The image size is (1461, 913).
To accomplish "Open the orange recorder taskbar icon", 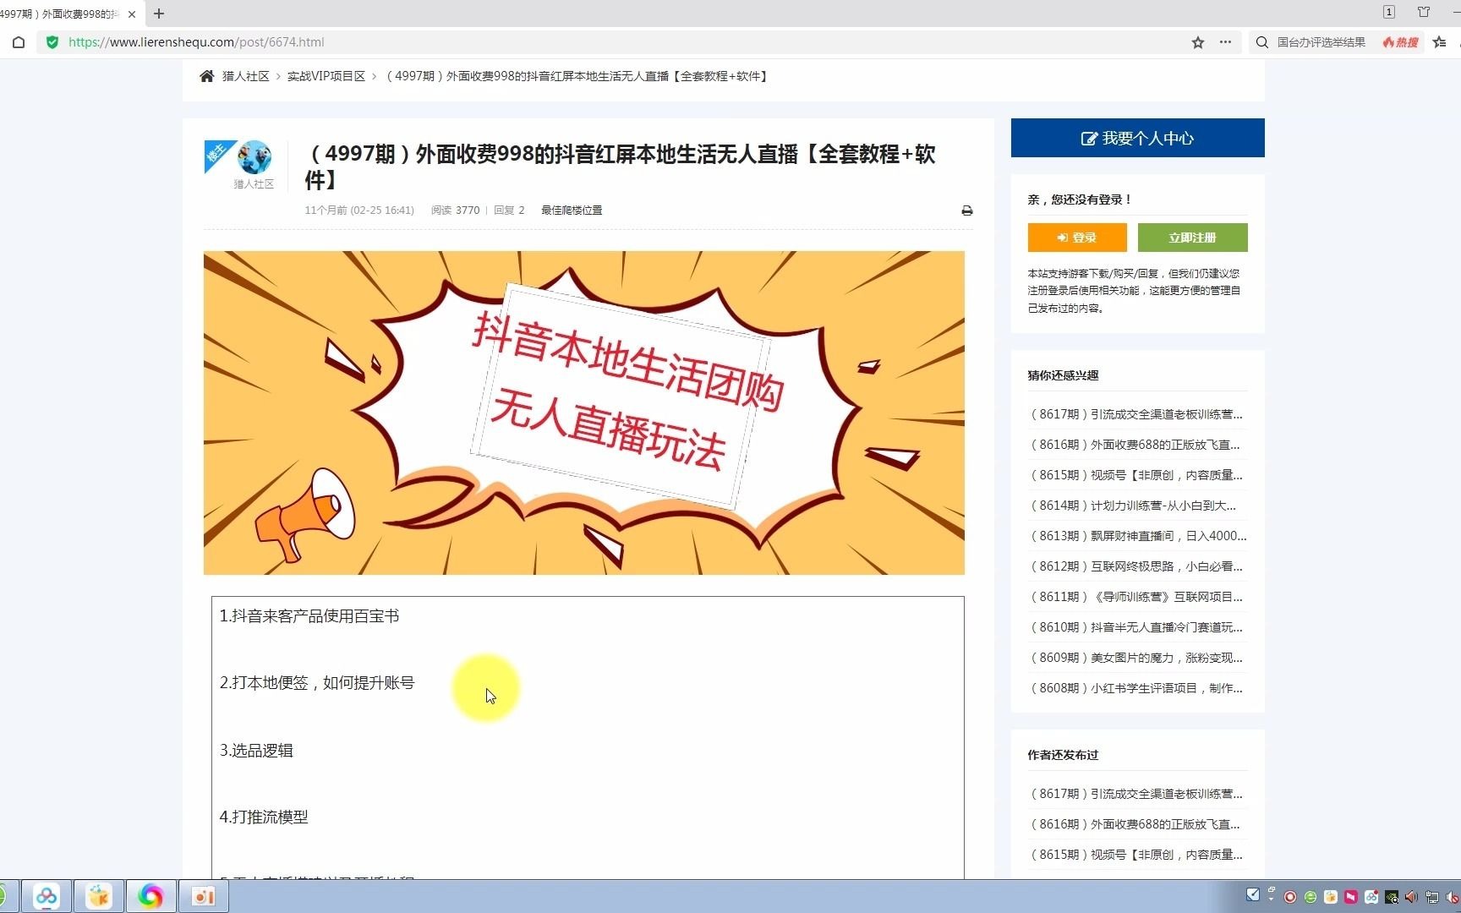I will pos(204,896).
